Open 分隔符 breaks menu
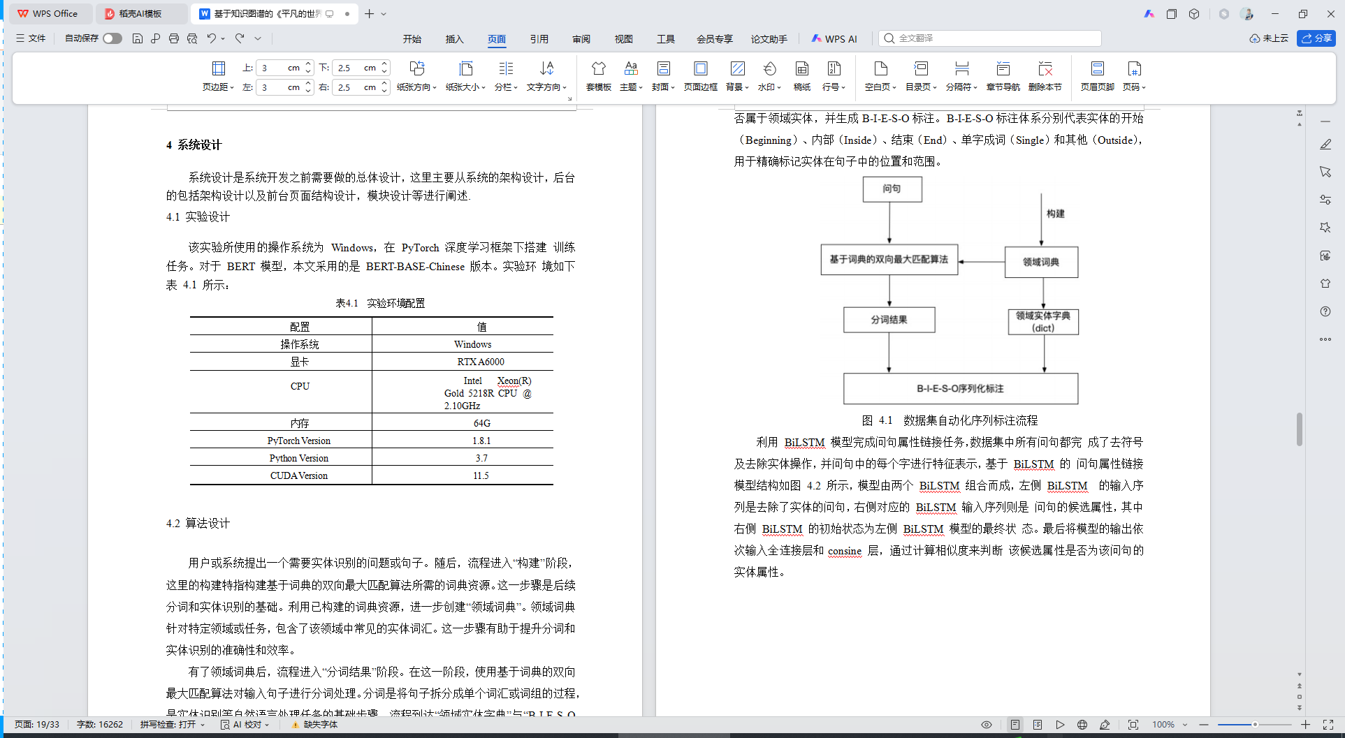 pos(961,76)
